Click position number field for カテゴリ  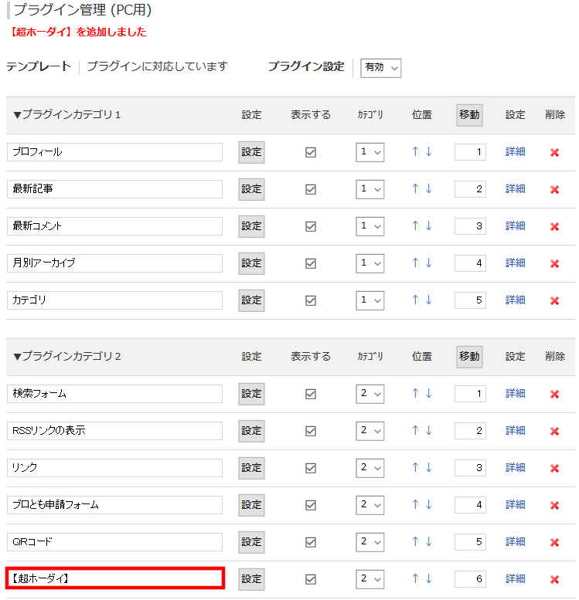[470, 300]
